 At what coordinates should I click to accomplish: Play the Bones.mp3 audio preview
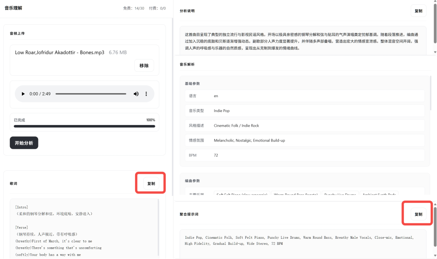(23, 93)
